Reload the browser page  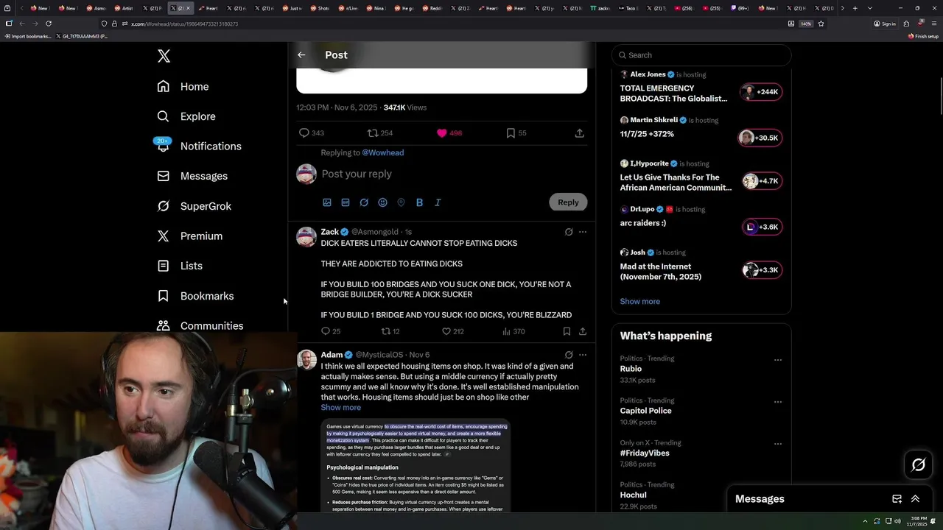point(49,24)
